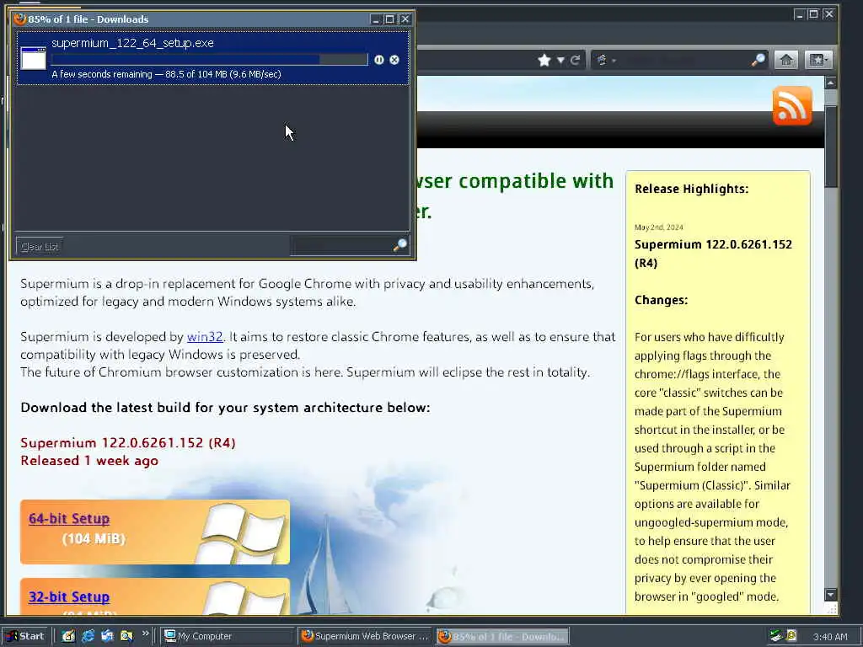Click the 3:40 AM taskbar clock
Image resolution: width=863 pixels, height=647 pixels.
click(x=830, y=637)
